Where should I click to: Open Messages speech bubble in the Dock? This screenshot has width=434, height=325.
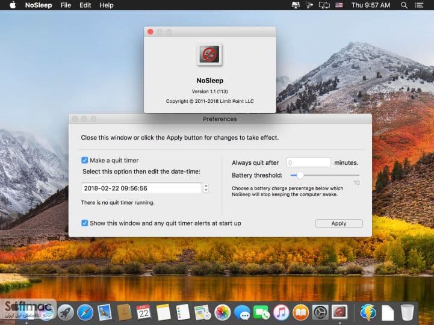[x=242, y=312]
